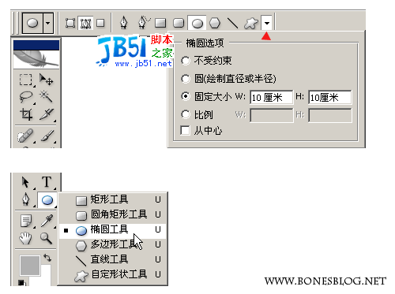
Task: Select the Rectangular Marquee tool
Action: point(26,80)
